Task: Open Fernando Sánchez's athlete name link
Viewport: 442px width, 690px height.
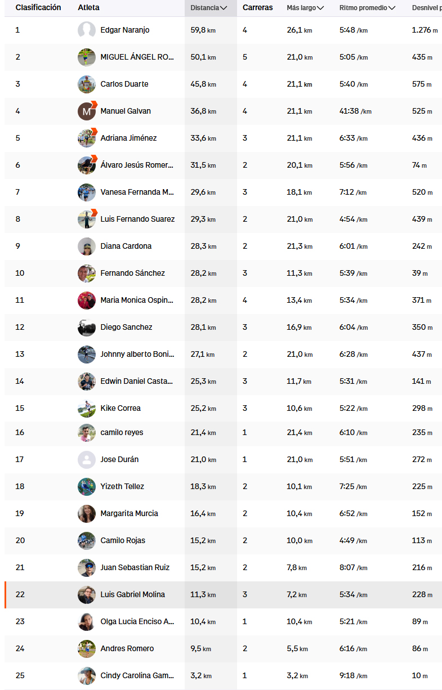Action: click(x=132, y=273)
